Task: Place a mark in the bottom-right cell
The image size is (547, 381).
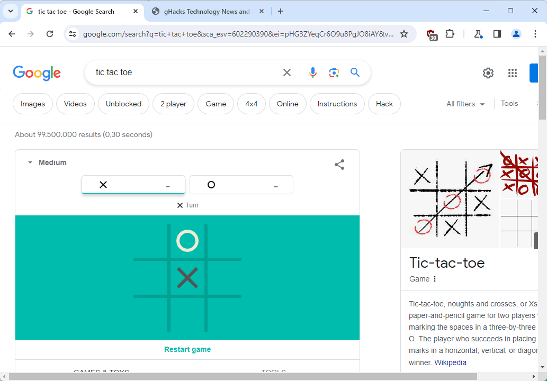Action: tap(225, 314)
